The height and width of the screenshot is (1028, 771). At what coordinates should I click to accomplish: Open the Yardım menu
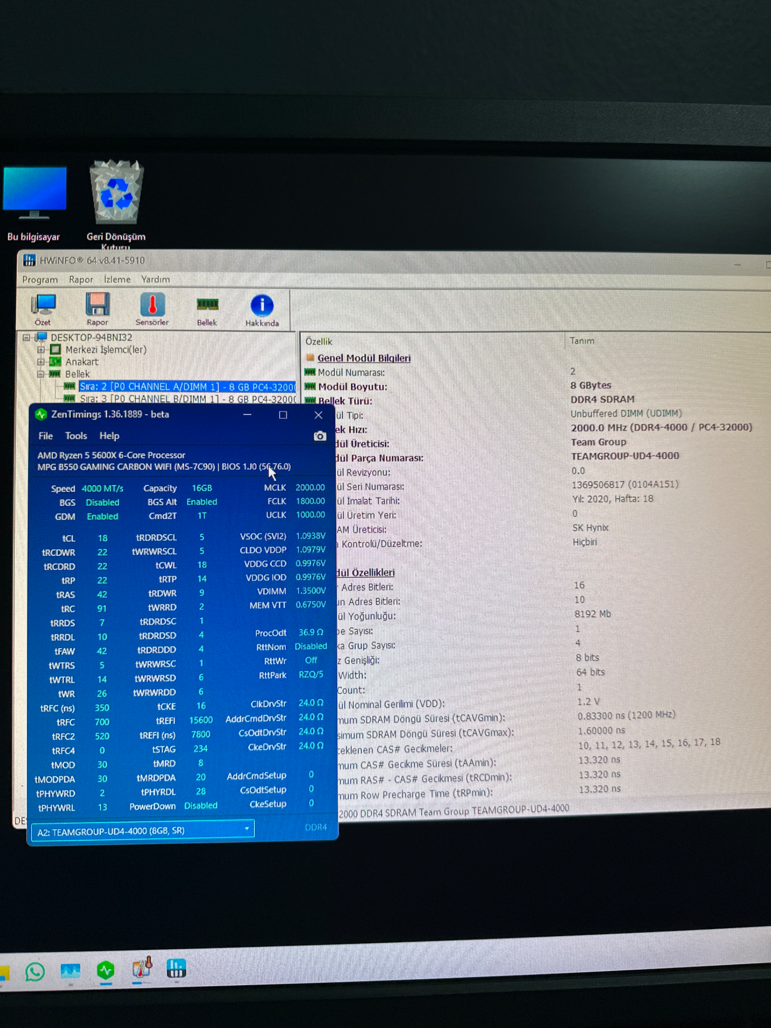click(156, 279)
